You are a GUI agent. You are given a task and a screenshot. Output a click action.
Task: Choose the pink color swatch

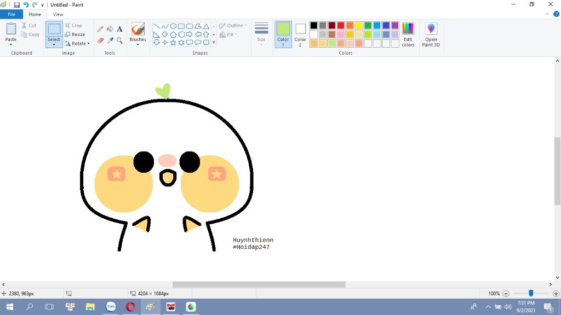click(341, 34)
